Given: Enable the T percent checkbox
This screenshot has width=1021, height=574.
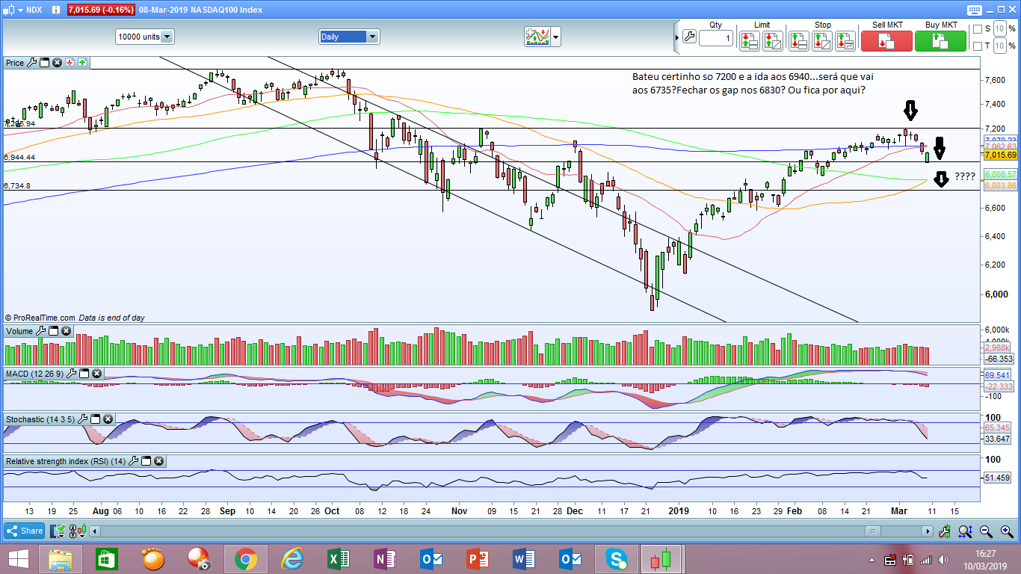Looking at the screenshot, I should (976, 46).
